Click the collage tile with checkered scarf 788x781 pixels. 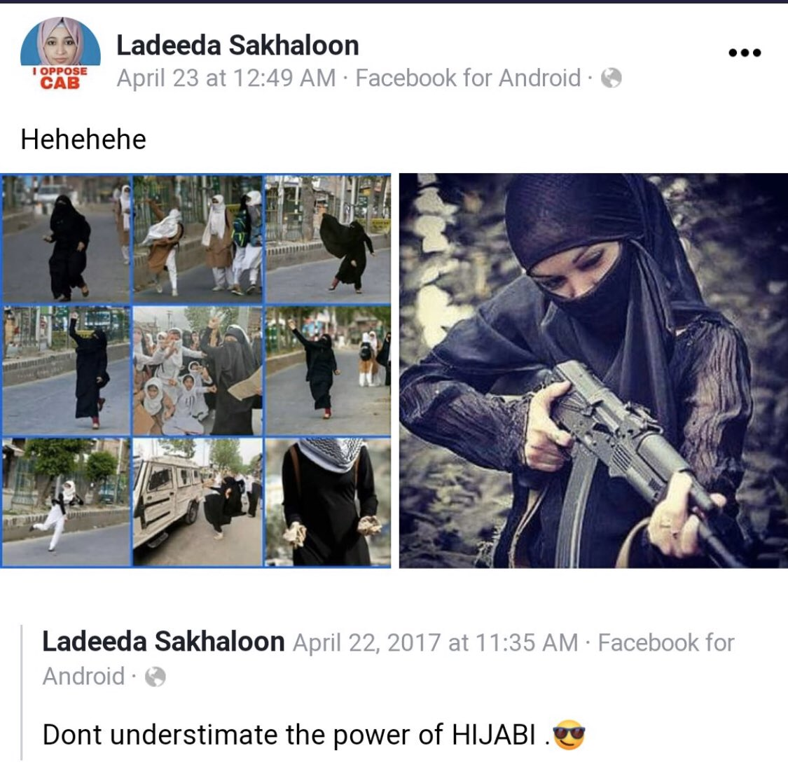tap(328, 502)
